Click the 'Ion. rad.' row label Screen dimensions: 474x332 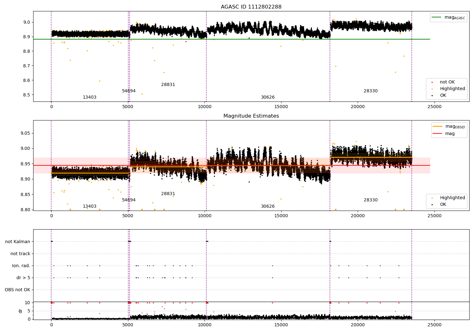tap(21, 266)
